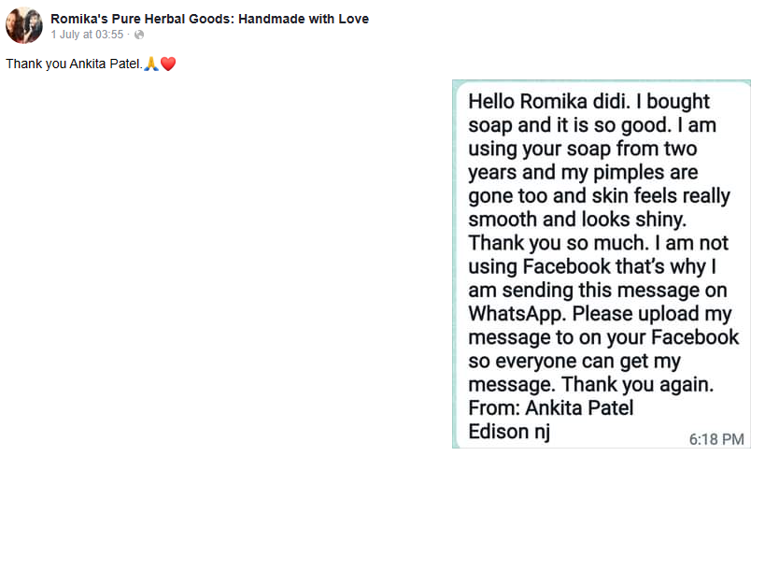Image resolution: width=765 pixels, height=570 pixels.
Task: Click 'Hello Romika didi. I bought' line
Action: point(588,102)
